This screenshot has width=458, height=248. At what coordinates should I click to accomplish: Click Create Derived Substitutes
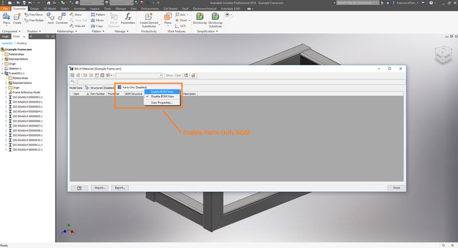[149, 20]
